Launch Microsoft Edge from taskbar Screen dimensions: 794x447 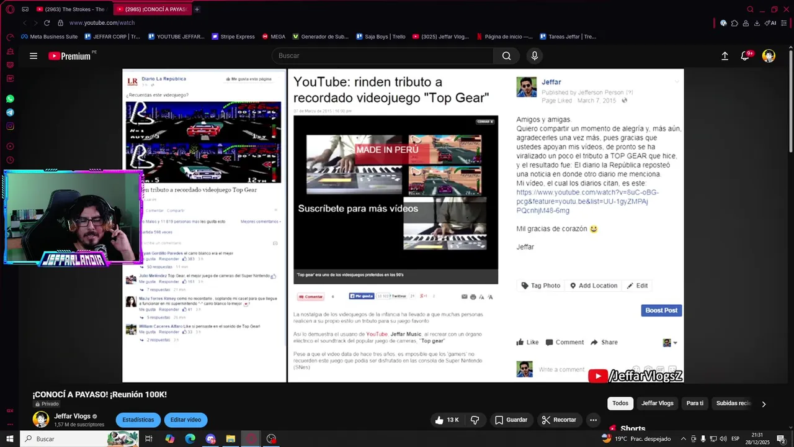pos(190,439)
